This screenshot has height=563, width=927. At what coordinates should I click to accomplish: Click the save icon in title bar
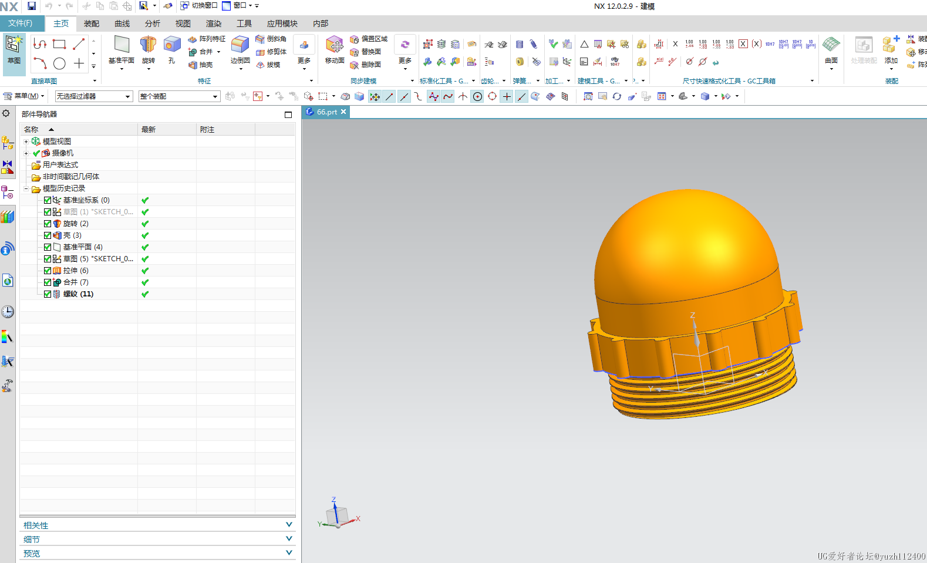tap(32, 6)
